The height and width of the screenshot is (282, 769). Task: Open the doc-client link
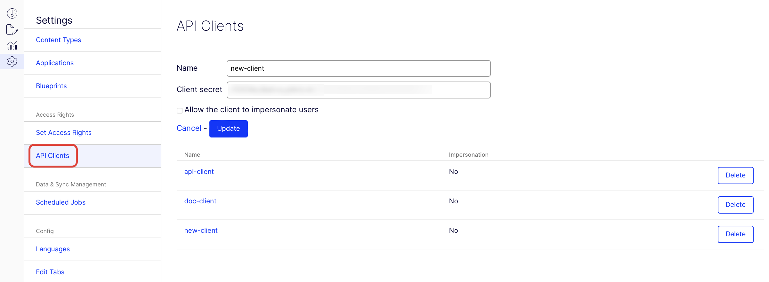pos(200,201)
